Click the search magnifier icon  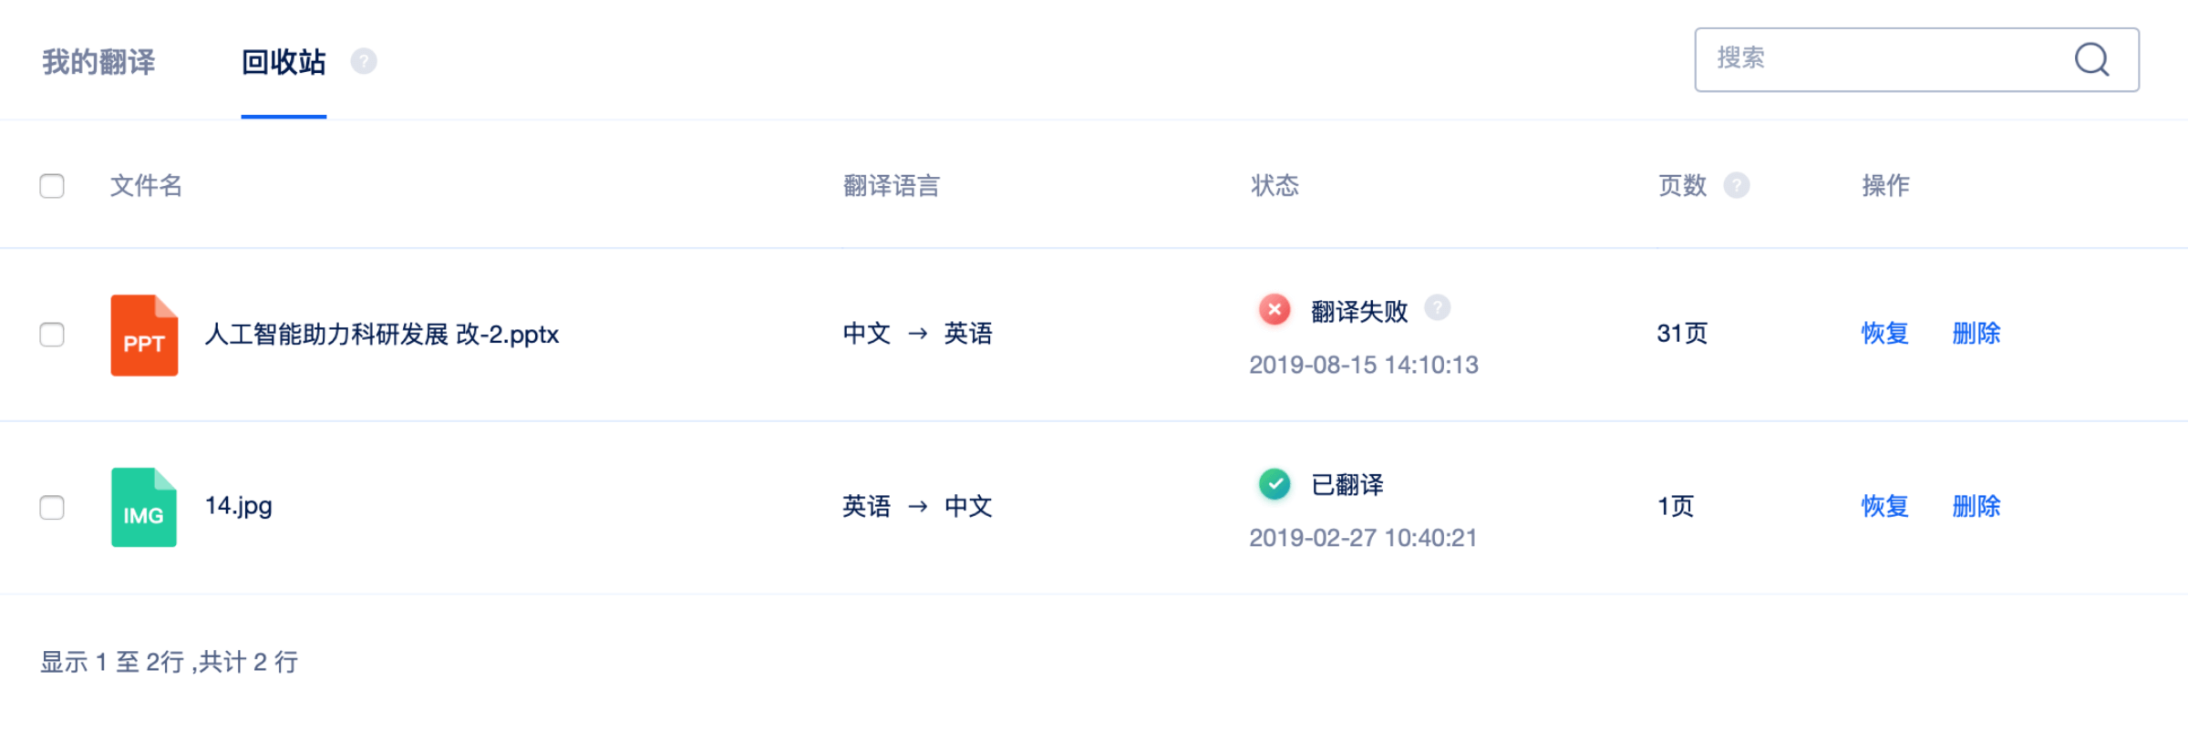tap(2091, 60)
